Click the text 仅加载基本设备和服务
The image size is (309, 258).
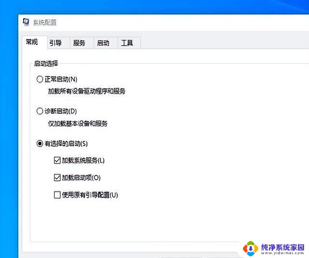pyautogui.click(x=78, y=123)
